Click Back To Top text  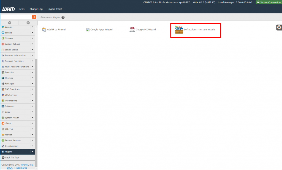click(x=12, y=158)
